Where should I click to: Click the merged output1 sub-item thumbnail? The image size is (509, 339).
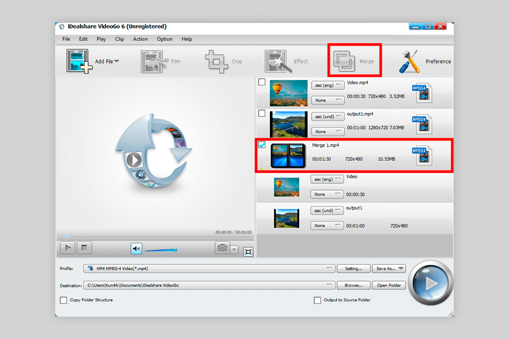[x=286, y=218]
